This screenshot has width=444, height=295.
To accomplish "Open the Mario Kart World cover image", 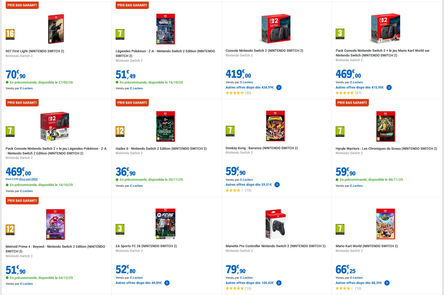I will pyautogui.click(x=385, y=224).
